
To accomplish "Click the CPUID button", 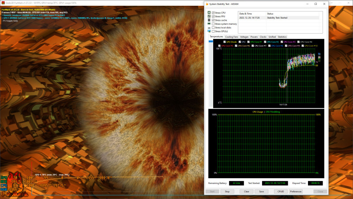I will pos(280,191).
